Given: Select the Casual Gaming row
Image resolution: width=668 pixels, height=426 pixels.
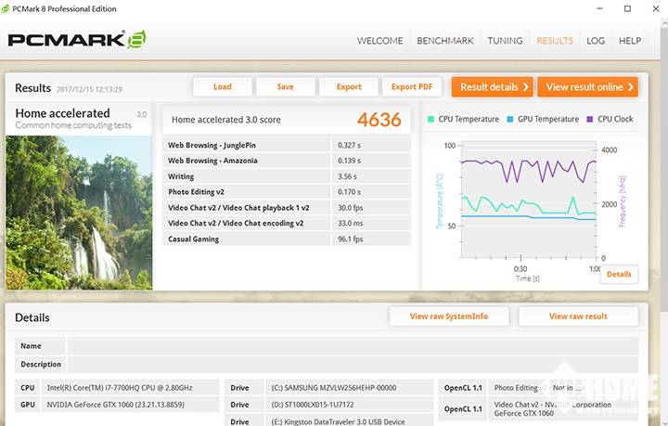Looking at the screenshot, I should [287, 239].
